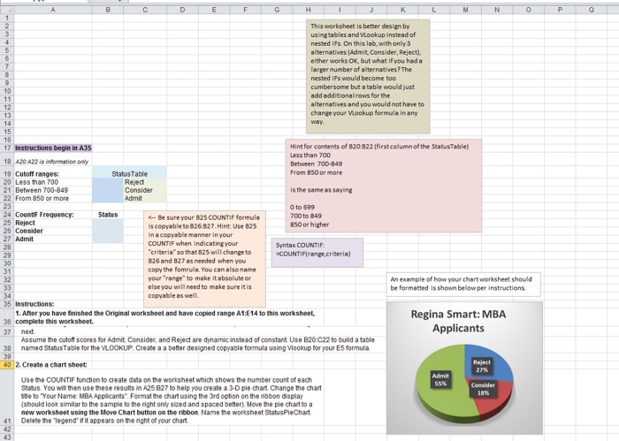Click '2. Create a chart sheet:' cell
Viewport: 619px width, 441px height.
pos(53,365)
